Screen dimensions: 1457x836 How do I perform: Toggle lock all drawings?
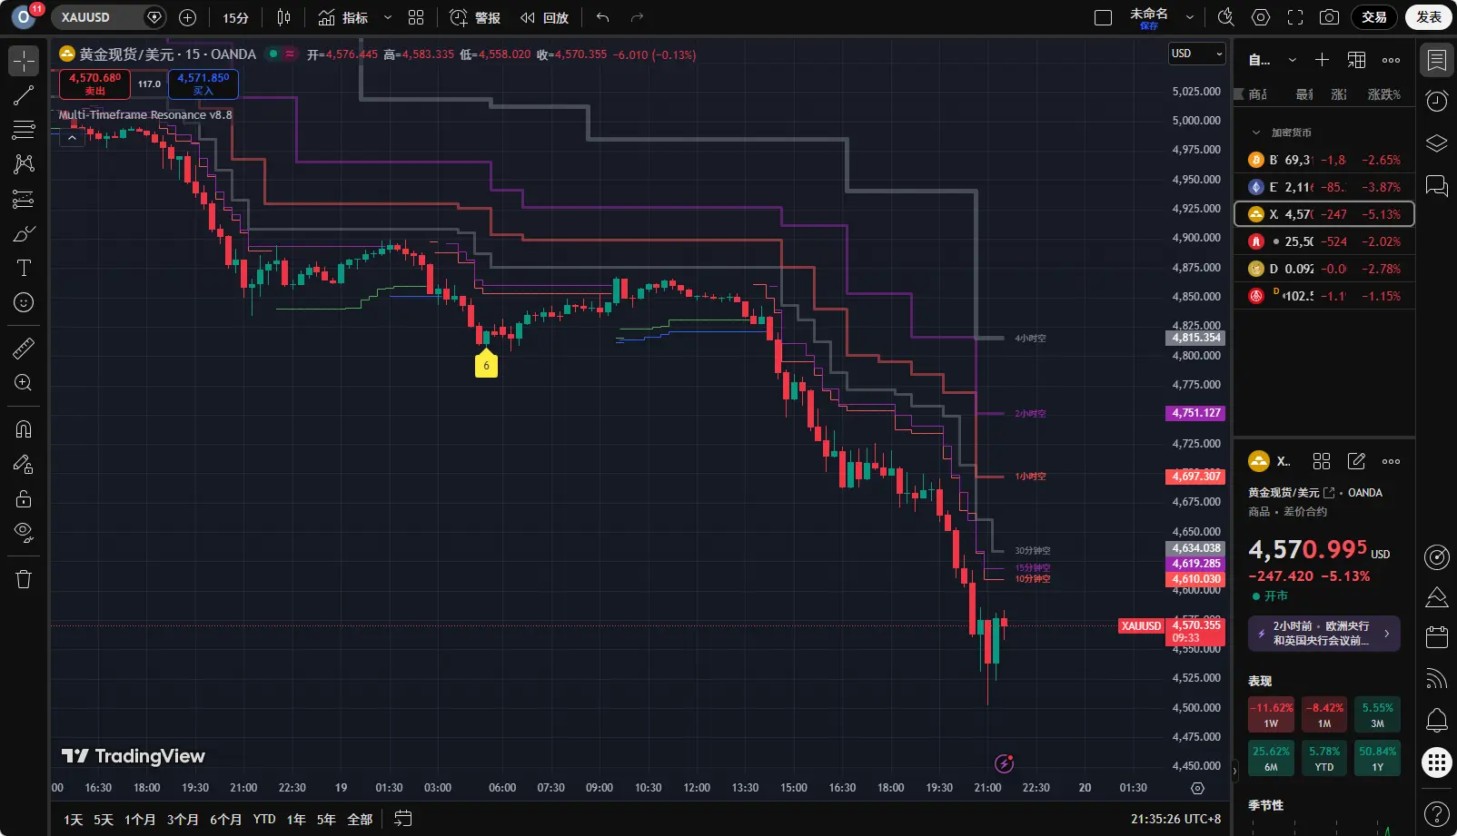(x=24, y=498)
